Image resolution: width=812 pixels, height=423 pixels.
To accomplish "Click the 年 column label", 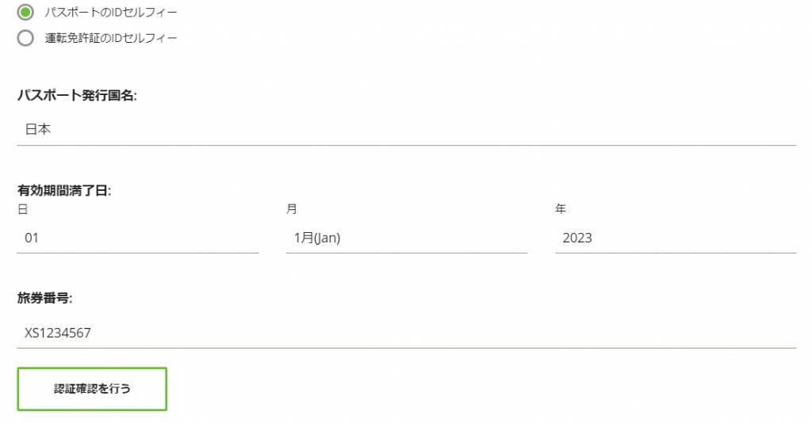I will tap(561, 209).
